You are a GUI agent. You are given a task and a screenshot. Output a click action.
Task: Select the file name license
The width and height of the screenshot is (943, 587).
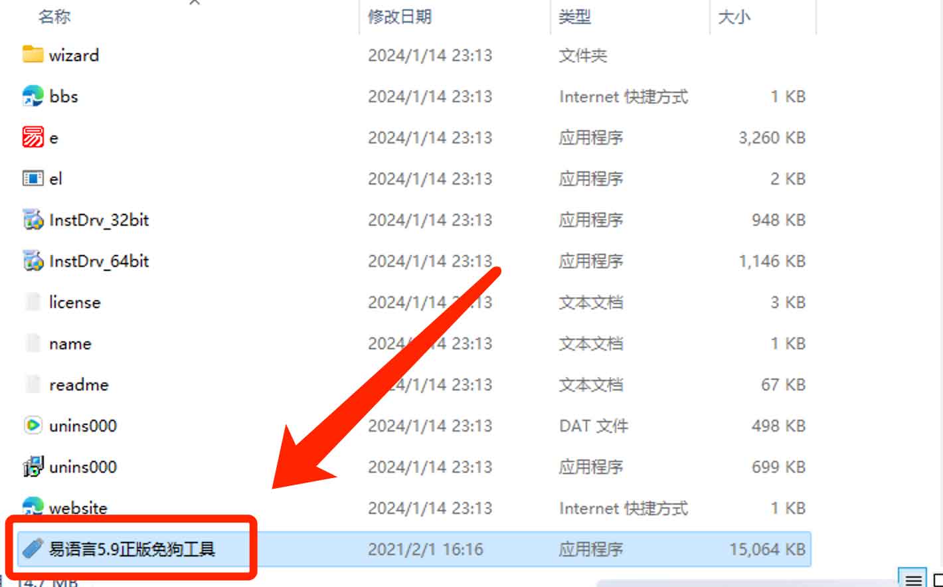point(75,302)
